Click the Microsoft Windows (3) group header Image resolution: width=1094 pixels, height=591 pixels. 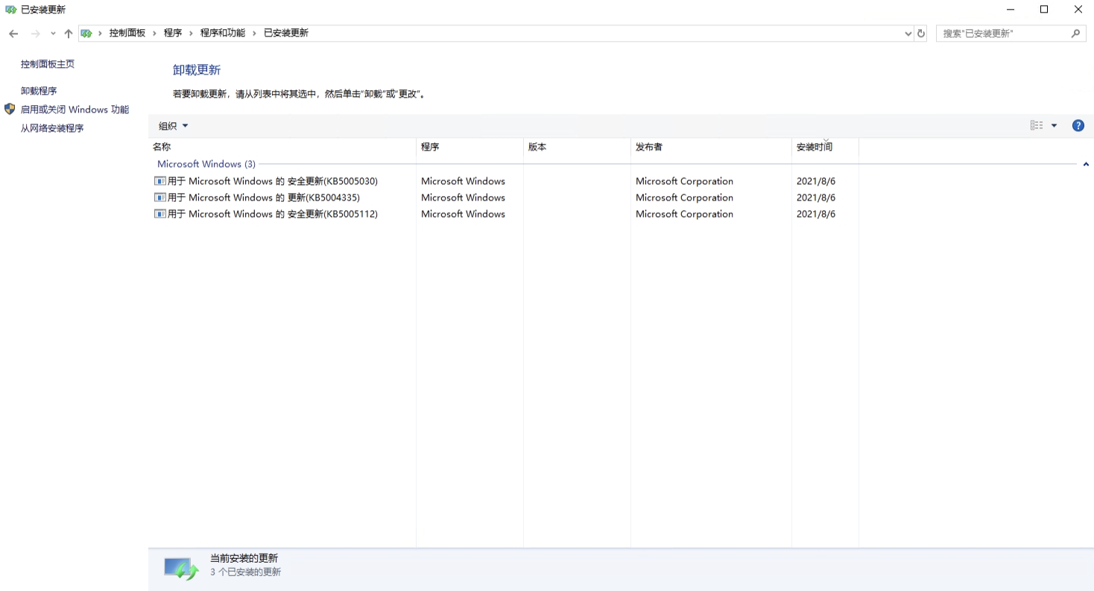click(206, 164)
